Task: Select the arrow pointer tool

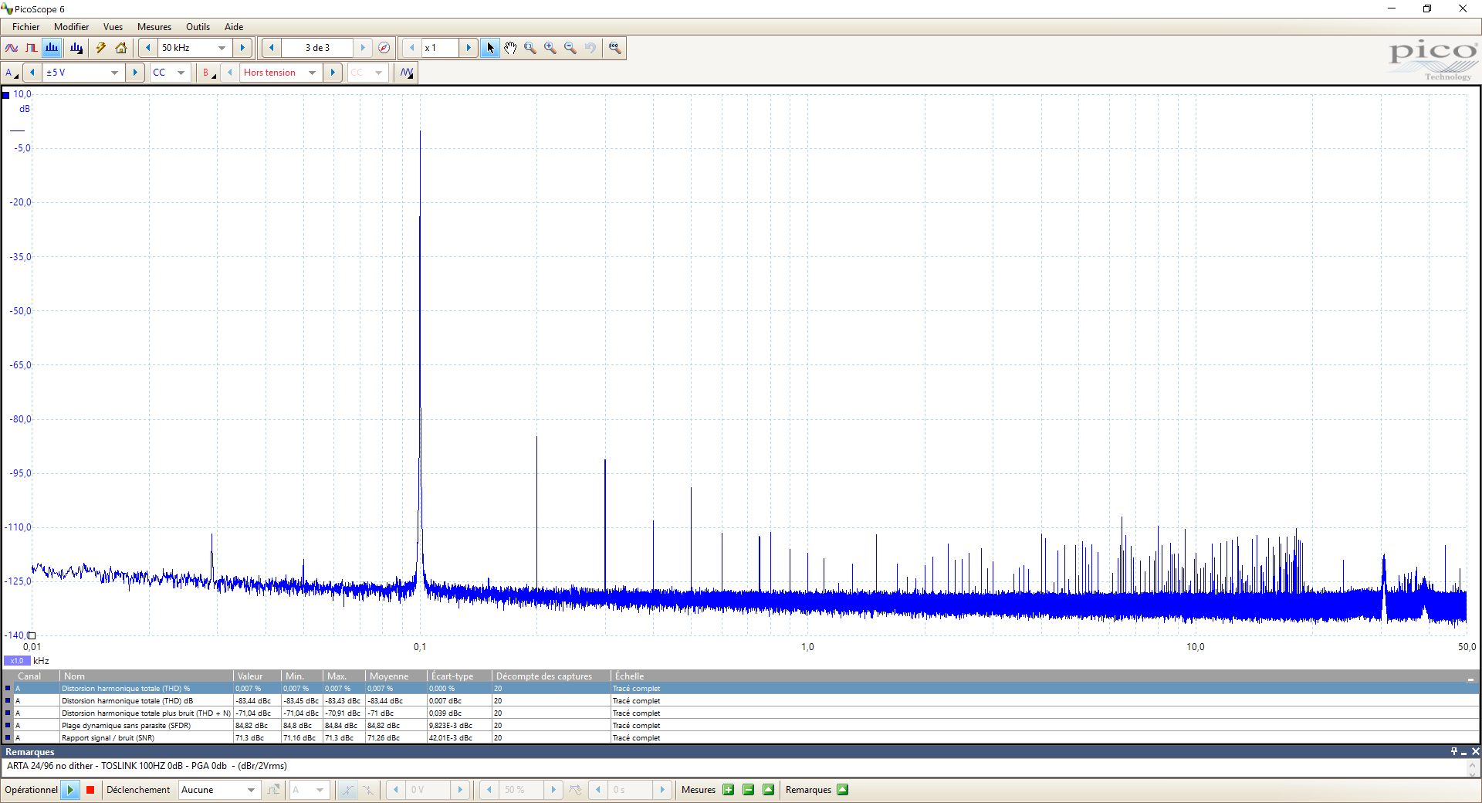Action: coord(490,48)
